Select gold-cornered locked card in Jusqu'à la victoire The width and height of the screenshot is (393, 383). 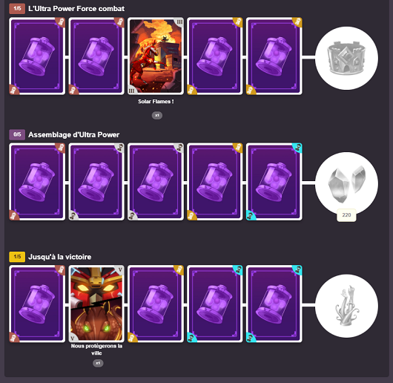(156, 304)
